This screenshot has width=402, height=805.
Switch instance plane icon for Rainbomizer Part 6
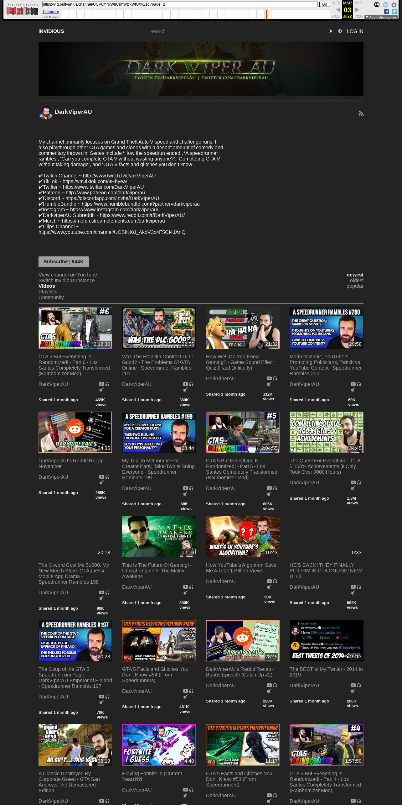[x=101, y=390]
